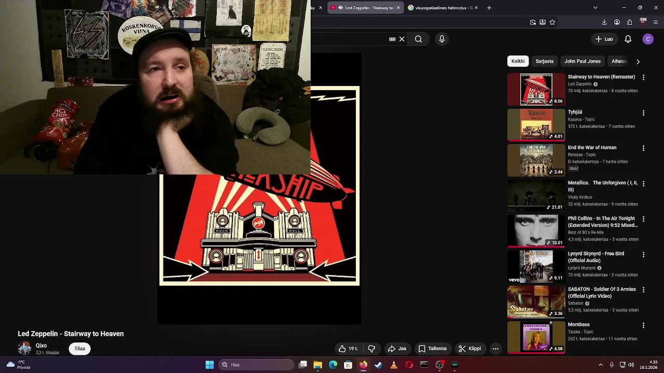Open the volume control in the system tray
The height and width of the screenshot is (373, 664).
(x=631, y=365)
